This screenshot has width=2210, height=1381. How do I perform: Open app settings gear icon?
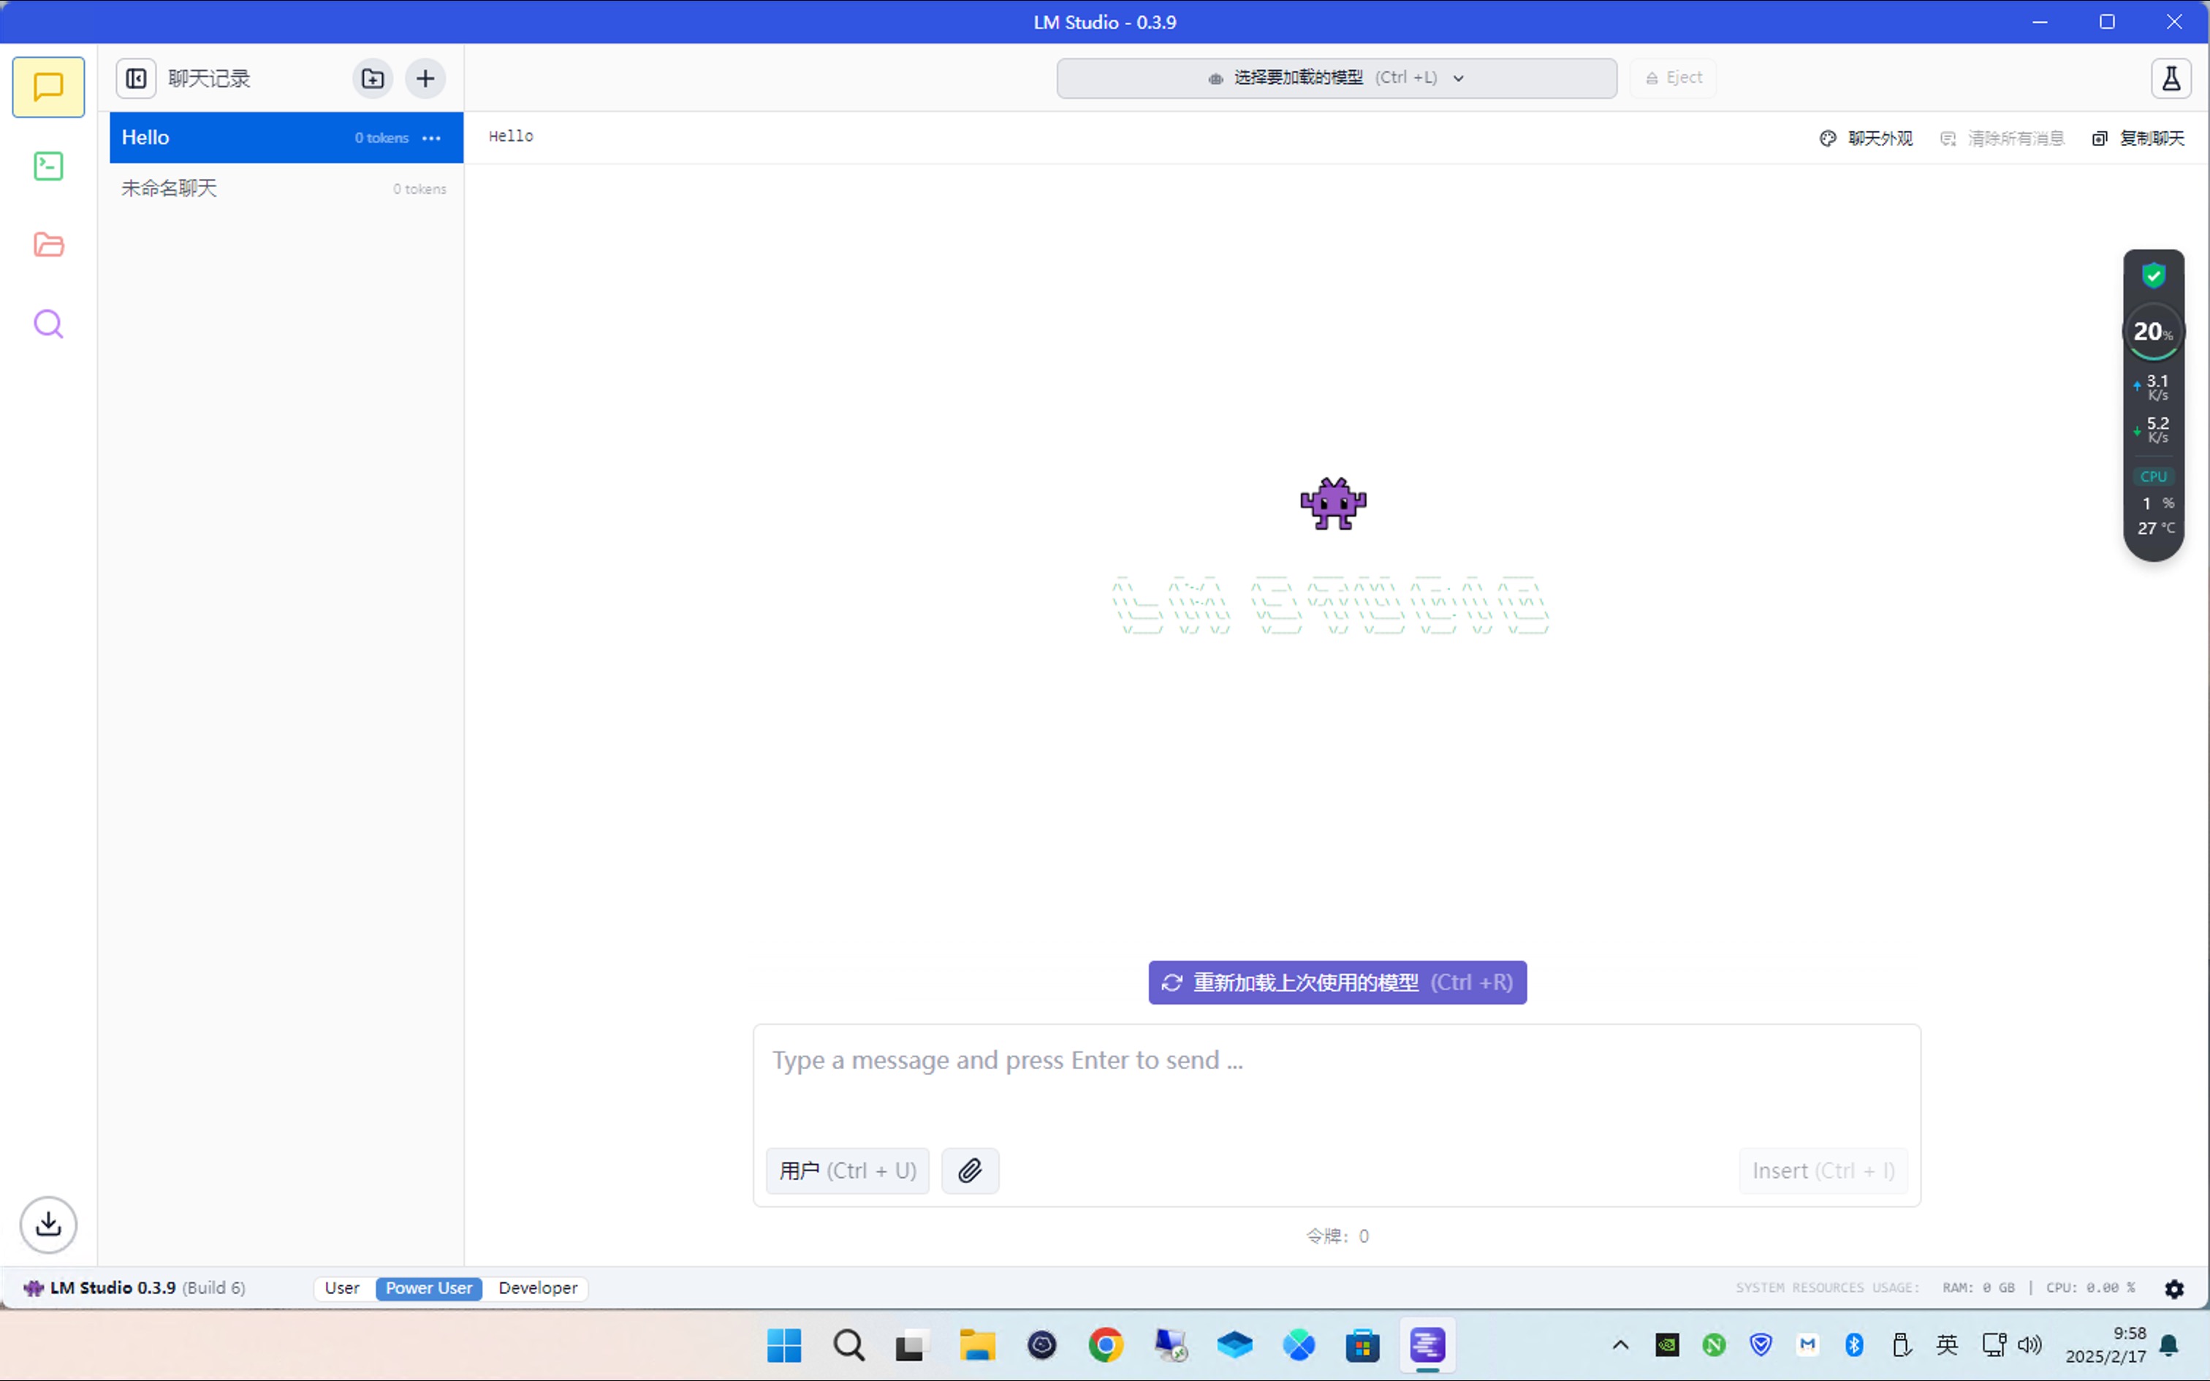pyautogui.click(x=2174, y=1287)
